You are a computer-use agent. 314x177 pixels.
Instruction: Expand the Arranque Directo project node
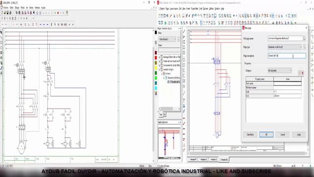point(159,57)
